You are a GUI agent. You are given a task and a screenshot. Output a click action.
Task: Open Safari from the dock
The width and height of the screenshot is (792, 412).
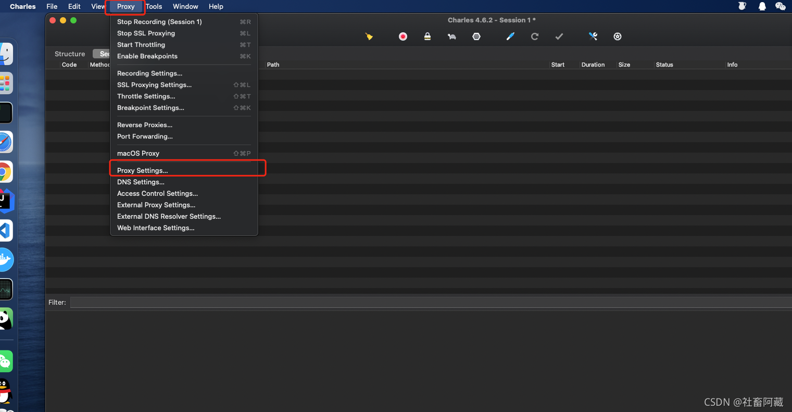click(x=6, y=142)
